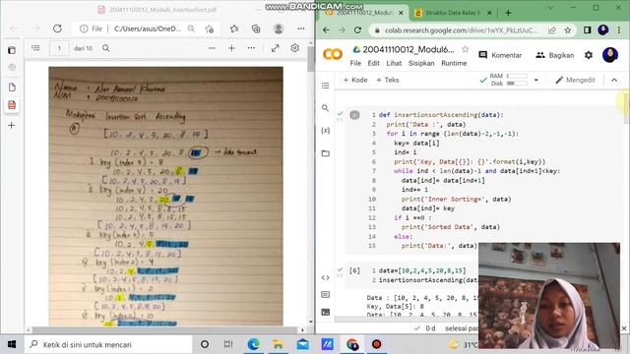Click the Colab logo
Viewport: 630px width, 354px height.
click(x=333, y=54)
